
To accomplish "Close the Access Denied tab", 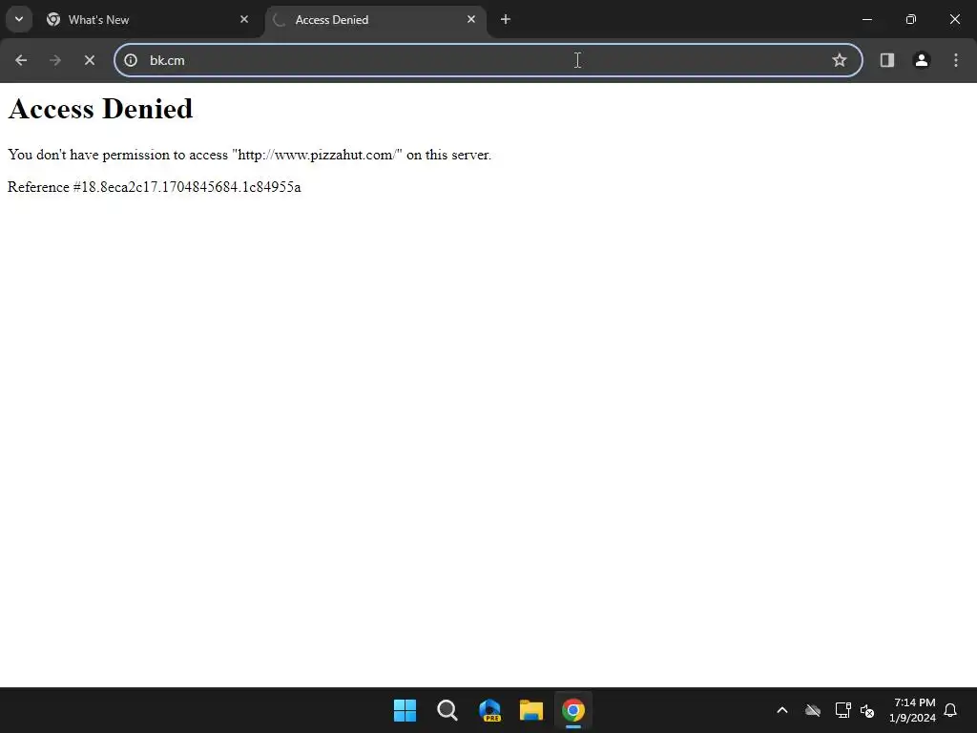I will click(x=471, y=19).
